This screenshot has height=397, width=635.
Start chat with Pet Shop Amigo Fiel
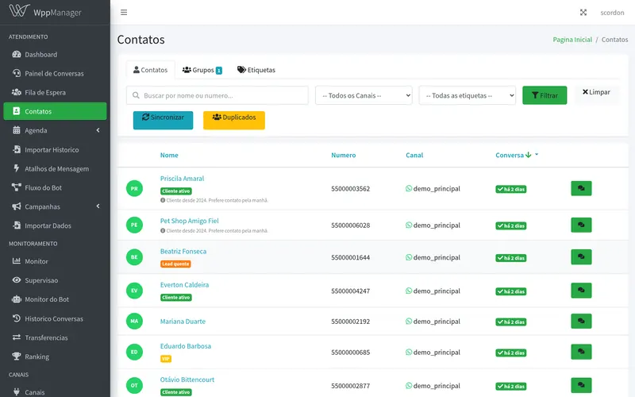(x=581, y=225)
